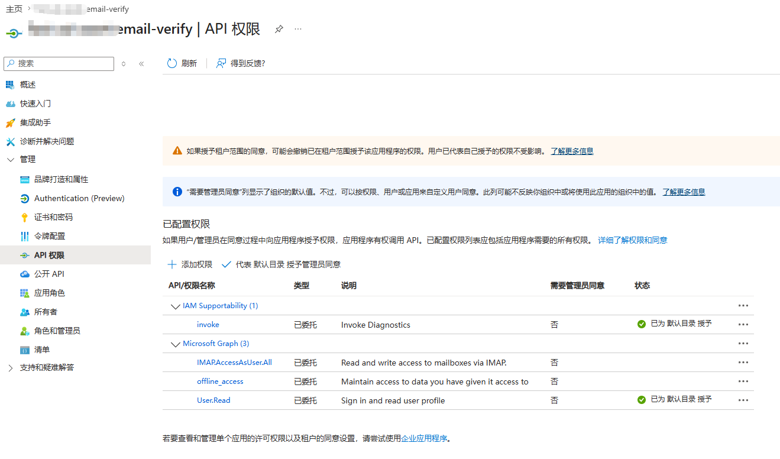Viewport: 780px width, 459px height.
Task: Click the Refresh (刷新) icon
Action: click(x=172, y=63)
